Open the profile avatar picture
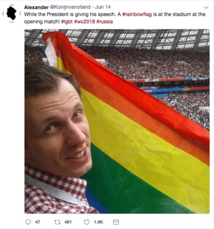 point(12,13)
